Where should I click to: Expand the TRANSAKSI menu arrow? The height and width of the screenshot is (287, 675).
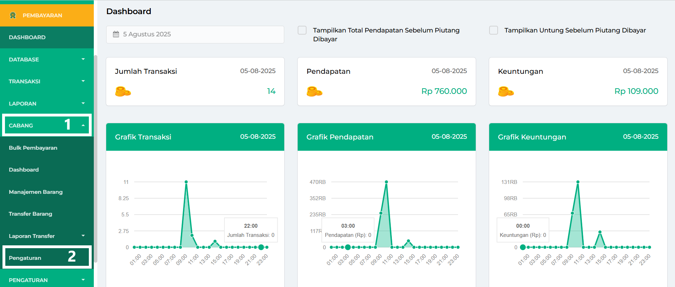point(83,81)
